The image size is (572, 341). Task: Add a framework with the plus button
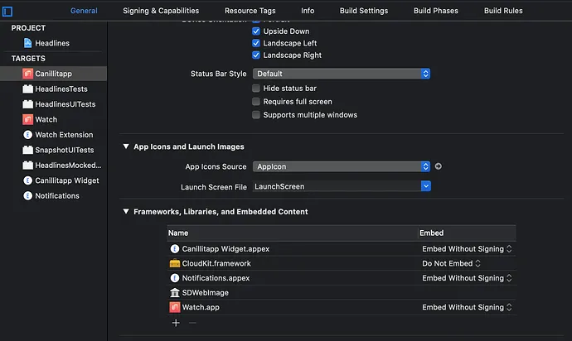(x=176, y=323)
